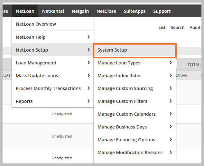
Task: Select Manage Custom Filters entry
Action: (x=134, y=101)
